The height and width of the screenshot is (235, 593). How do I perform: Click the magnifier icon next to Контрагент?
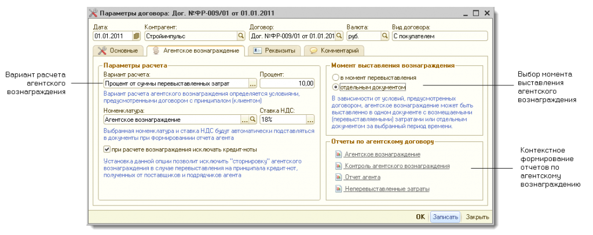pyautogui.click(x=241, y=36)
